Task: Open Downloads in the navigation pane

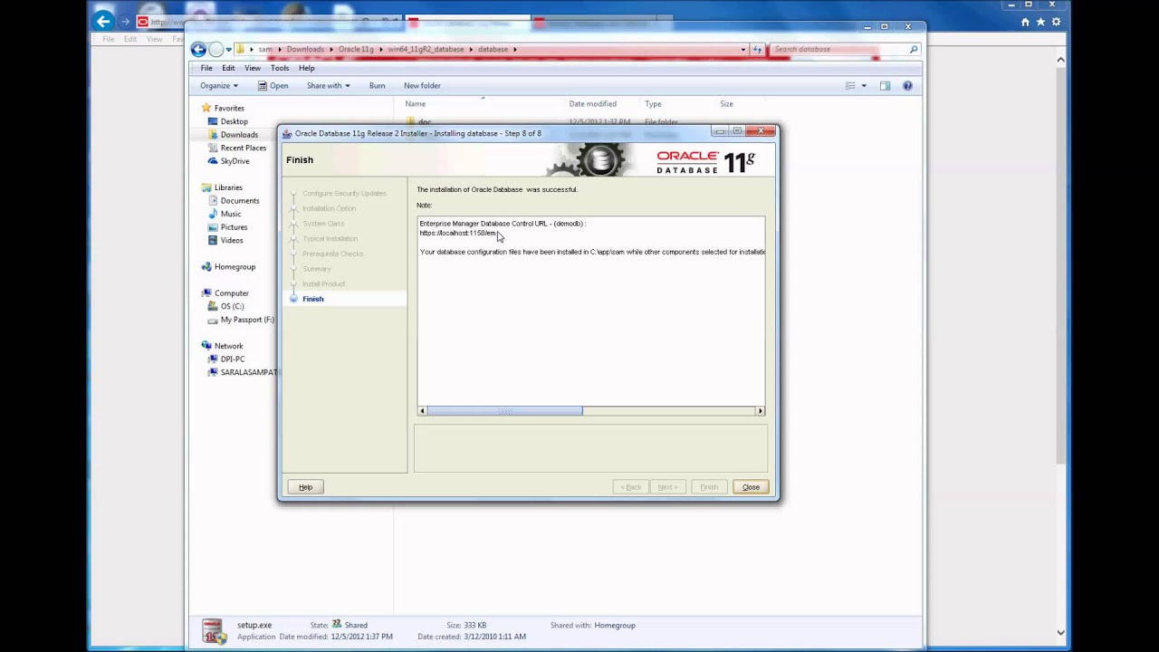Action: (239, 135)
